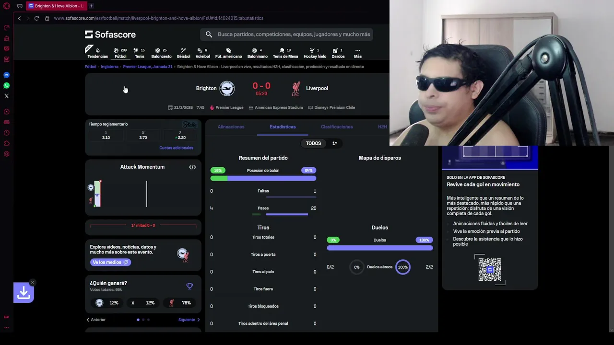Open history clock in Opera sidebar
This screenshot has width=614, height=345.
[7, 133]
